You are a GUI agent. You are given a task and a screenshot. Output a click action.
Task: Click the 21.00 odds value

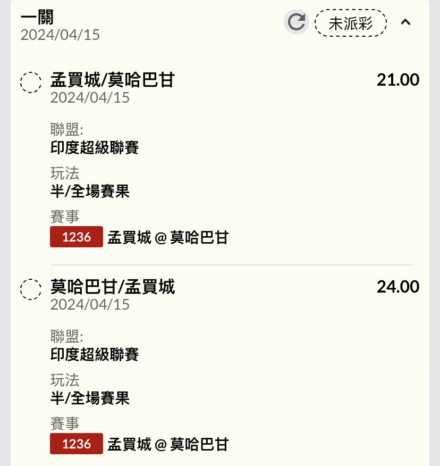(398, 80)
